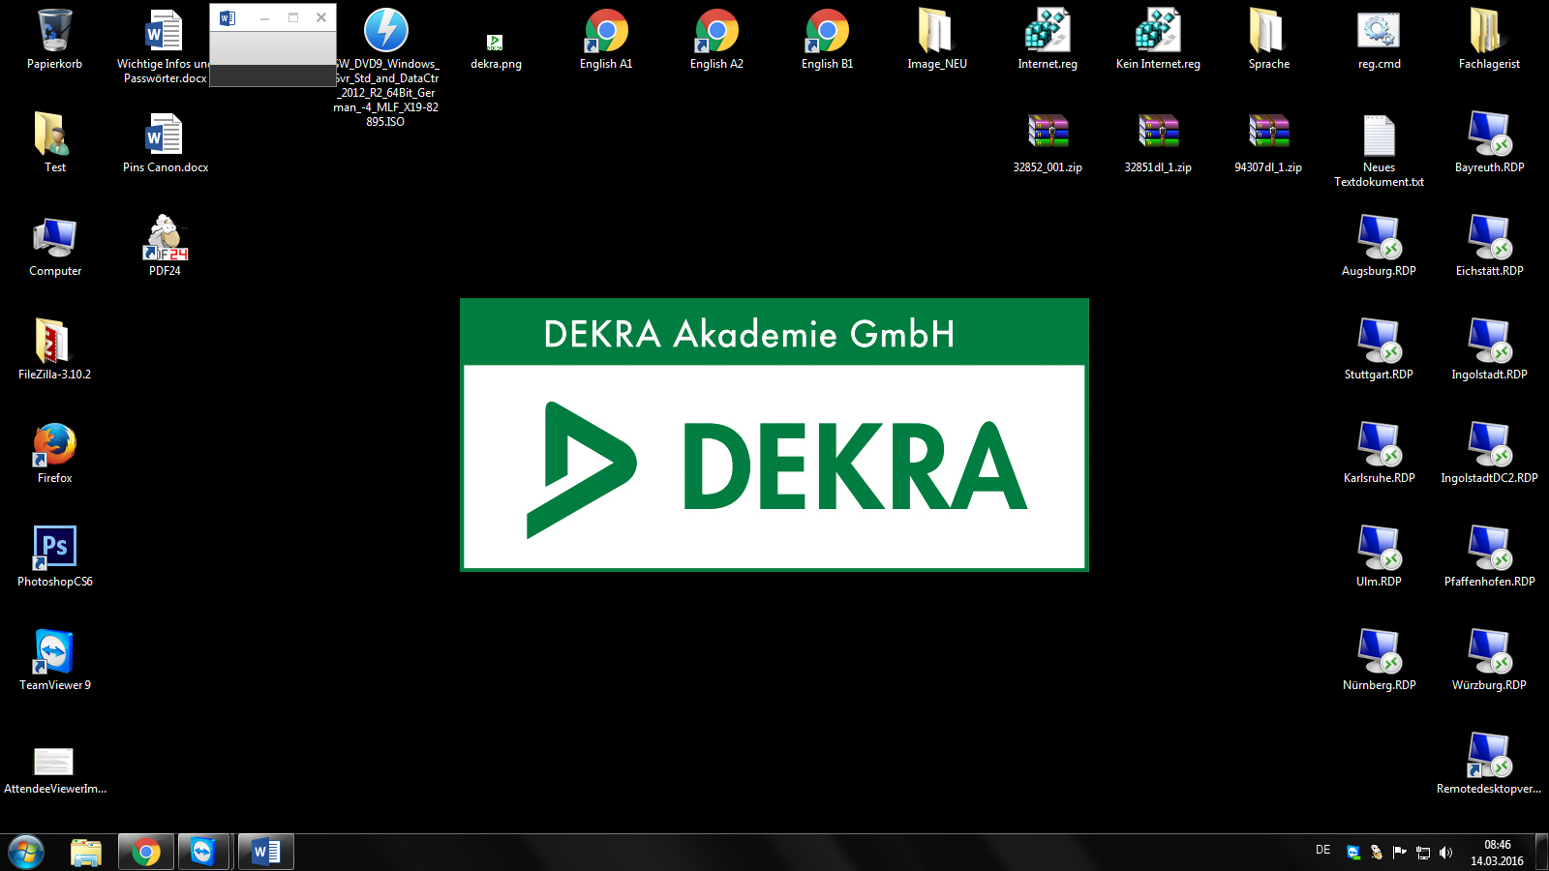Click the volume speaker tray icon
This screenshot has height=871, width=1549.
1445,853
